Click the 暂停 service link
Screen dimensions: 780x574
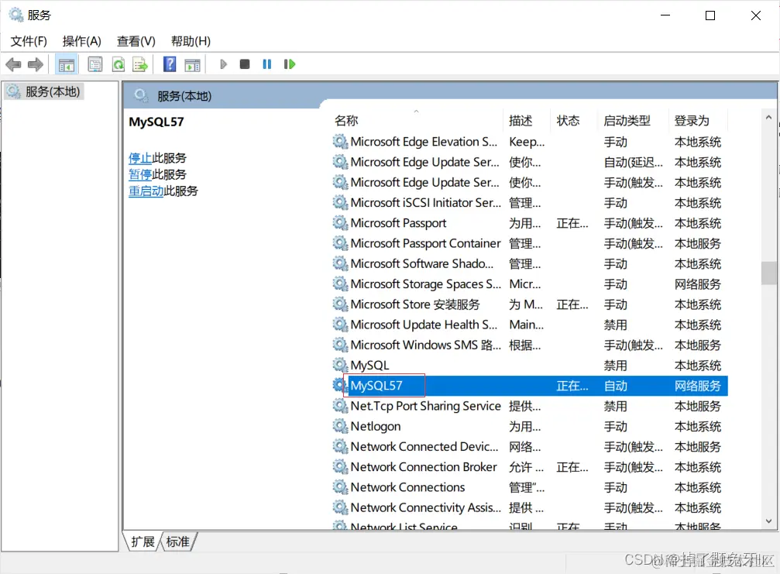(140, 174)
